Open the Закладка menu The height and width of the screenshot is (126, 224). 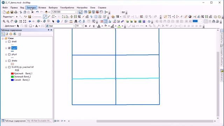(x=31, y=8)
